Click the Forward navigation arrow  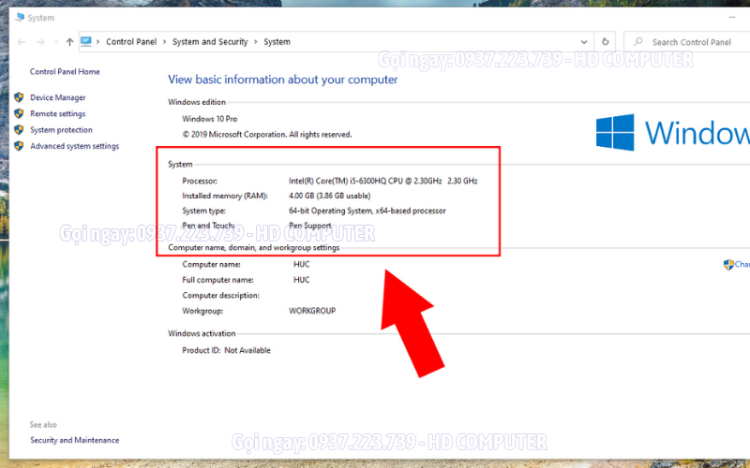[x=40, y=42]
